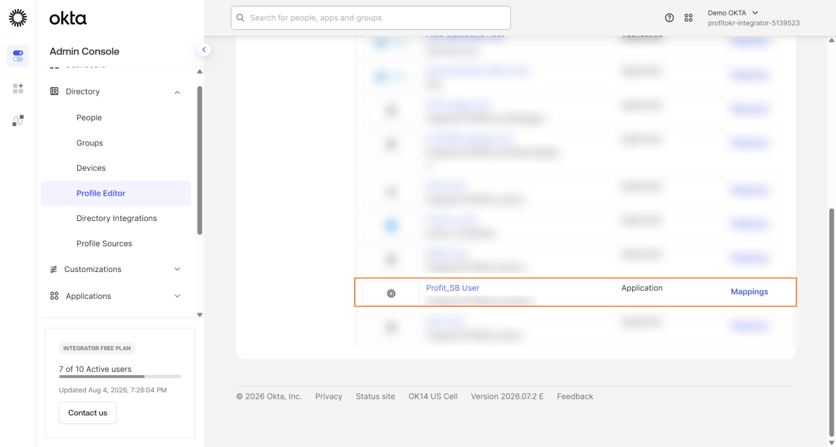Click the gear icon for Profit_SB User
The width and height of the screenshot is (836, 447).
point(391,294)
